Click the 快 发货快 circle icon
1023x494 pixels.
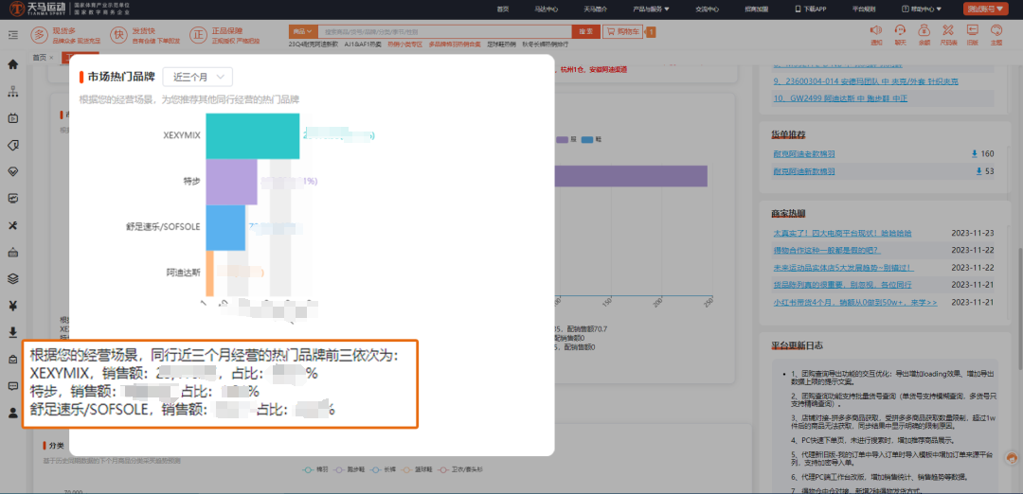118,34
